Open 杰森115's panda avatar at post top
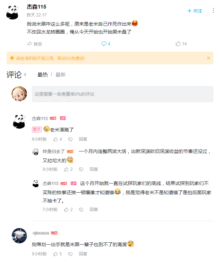Viewport: 219px width, 262px height. point(13,12)
